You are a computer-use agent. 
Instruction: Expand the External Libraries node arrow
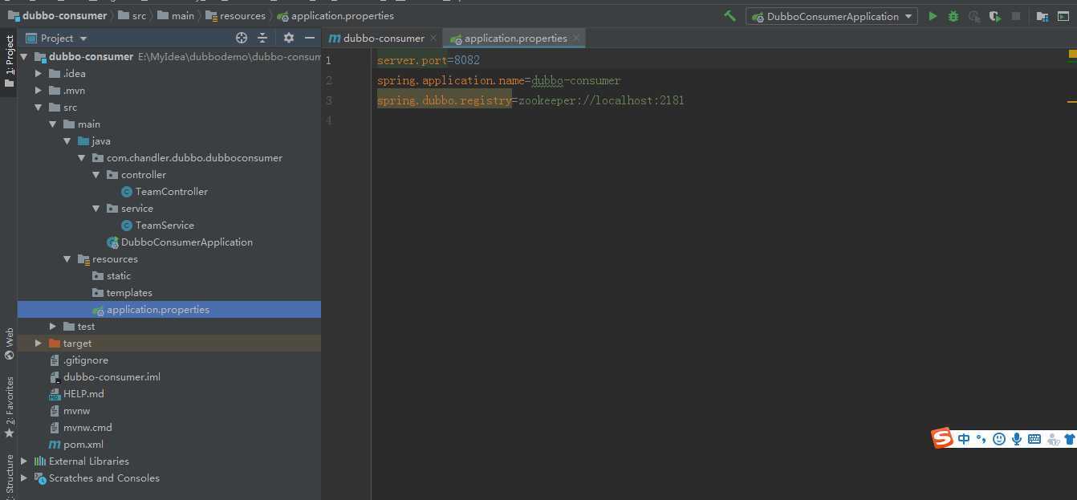[24, 461]
